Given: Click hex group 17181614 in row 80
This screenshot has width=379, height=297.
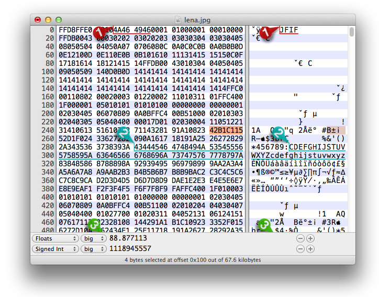Looking at the screenshot, I should pos(75,63).
